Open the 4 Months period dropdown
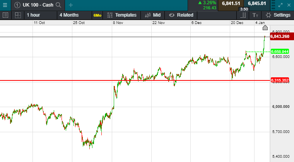 [69, 15]
